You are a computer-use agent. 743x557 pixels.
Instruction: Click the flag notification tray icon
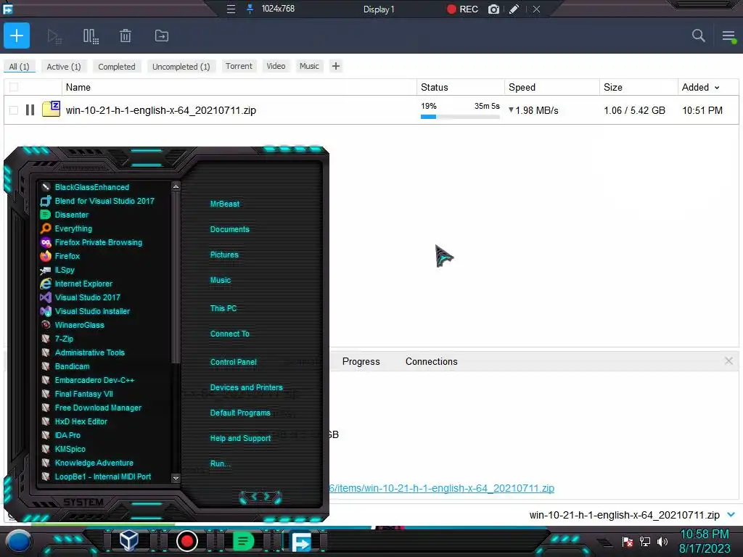(x=628, y=541)
